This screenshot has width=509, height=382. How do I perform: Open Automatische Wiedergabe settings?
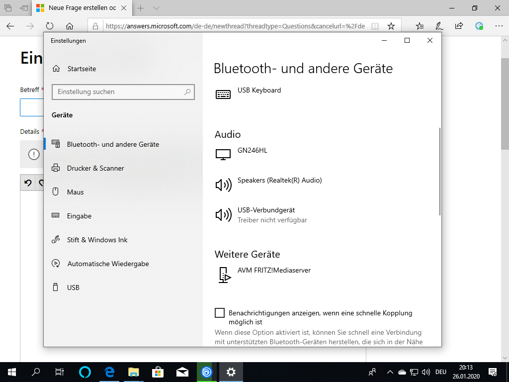coord(108,264)
